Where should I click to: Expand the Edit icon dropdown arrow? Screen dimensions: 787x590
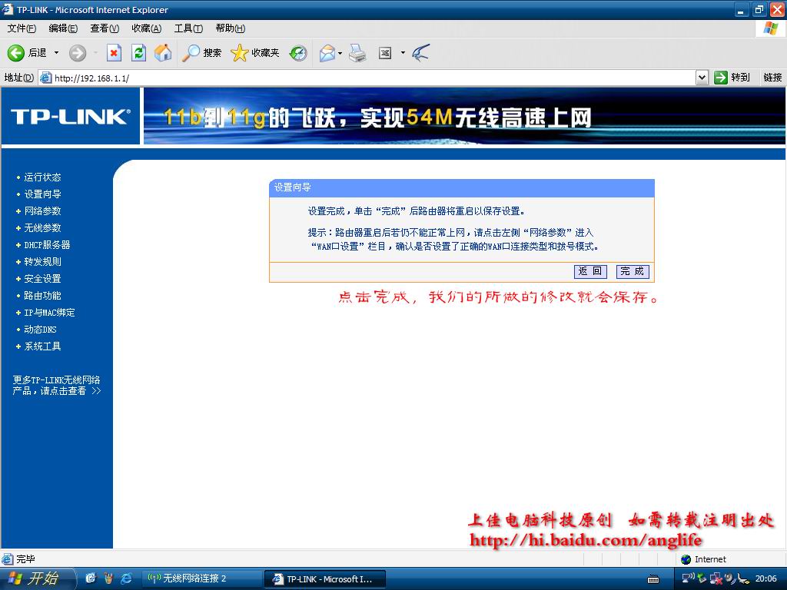(403, 53)
